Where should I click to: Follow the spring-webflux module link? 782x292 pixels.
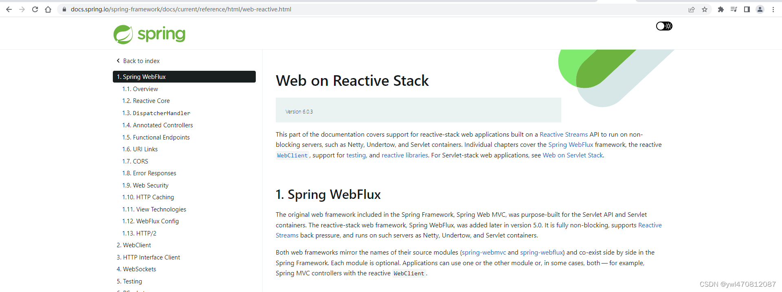pos(541,253)
